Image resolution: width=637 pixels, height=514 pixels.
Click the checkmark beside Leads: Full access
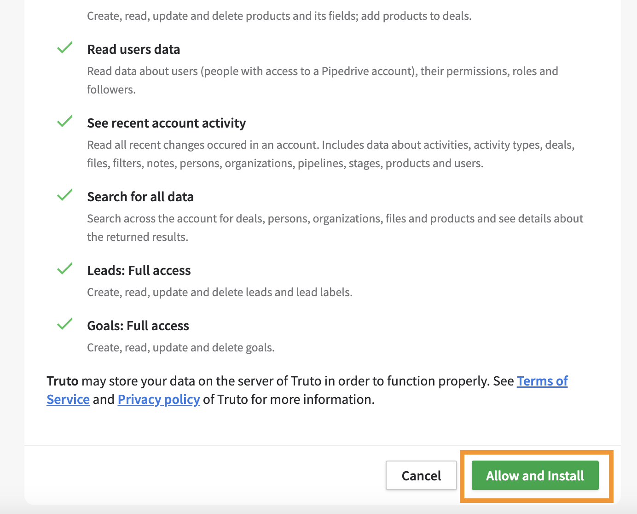pos(65,269)
